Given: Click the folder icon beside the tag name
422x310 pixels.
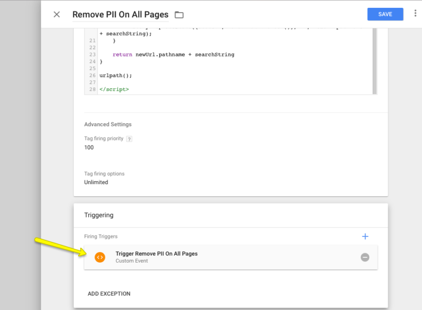Looking at the screenshot, I should pos(179,15).
